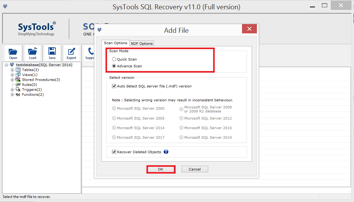Expand the Stored Procedures(3) node

point(12,80)
